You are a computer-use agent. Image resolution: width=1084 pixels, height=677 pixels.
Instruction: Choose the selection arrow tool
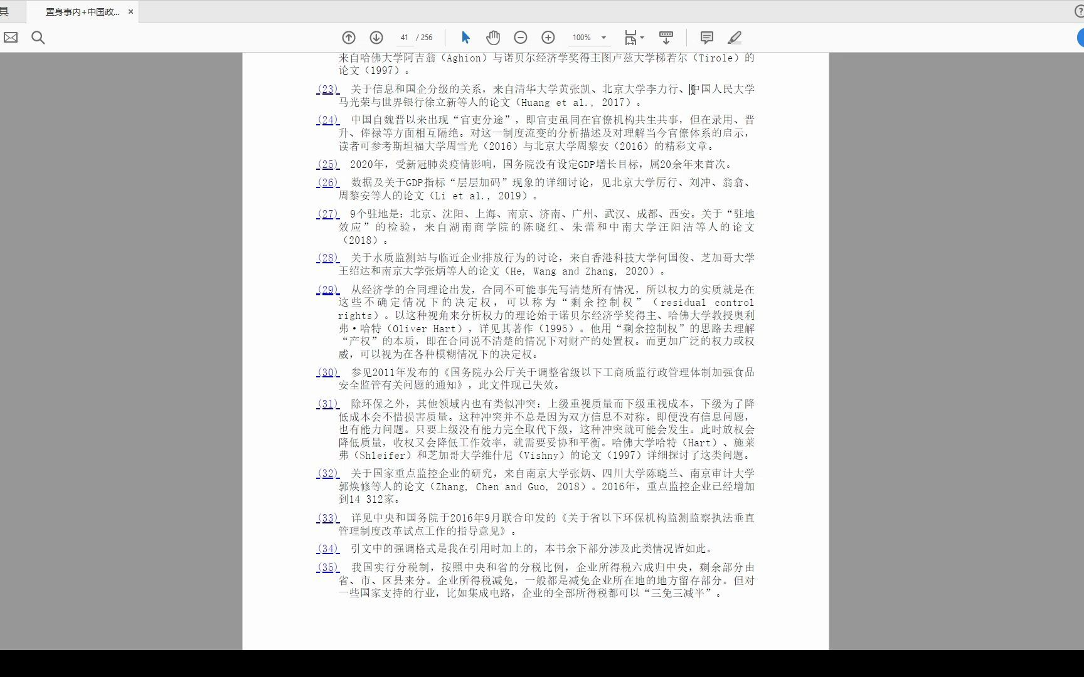(x=465, y=38)
